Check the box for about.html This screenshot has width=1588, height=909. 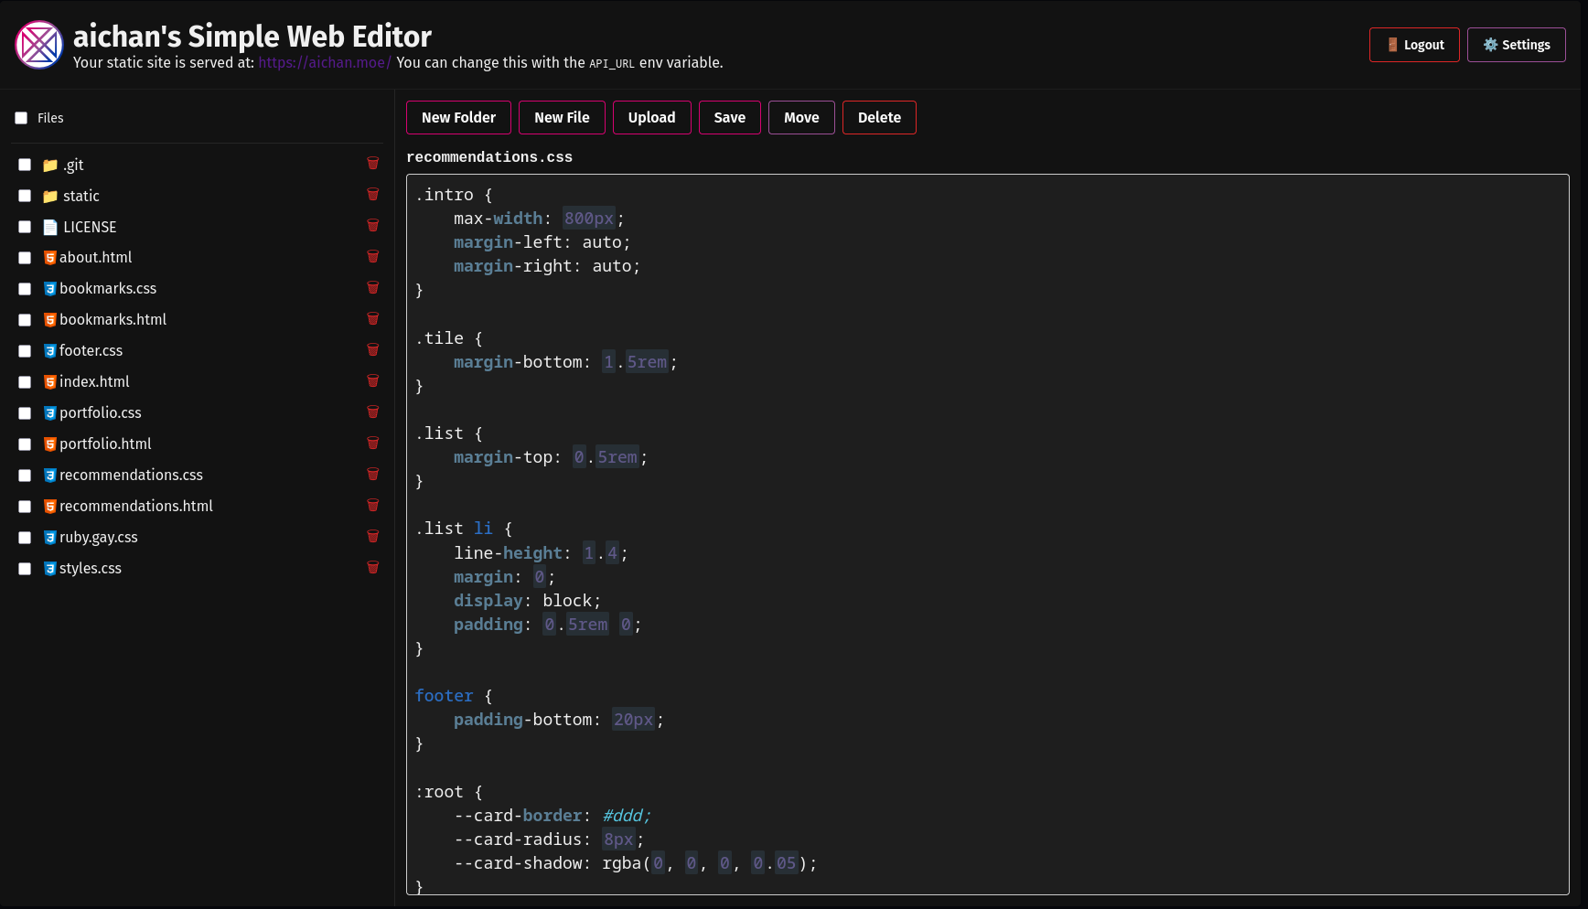coord(25,258)
